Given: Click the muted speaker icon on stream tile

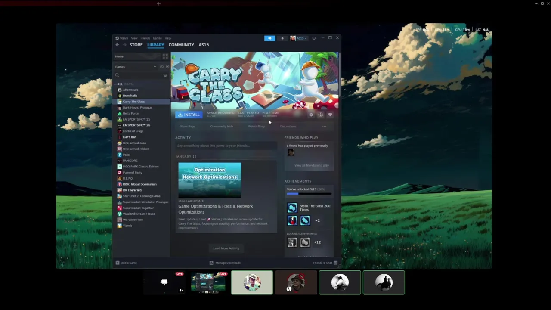Looking at the screenshot, I should 181,290.
